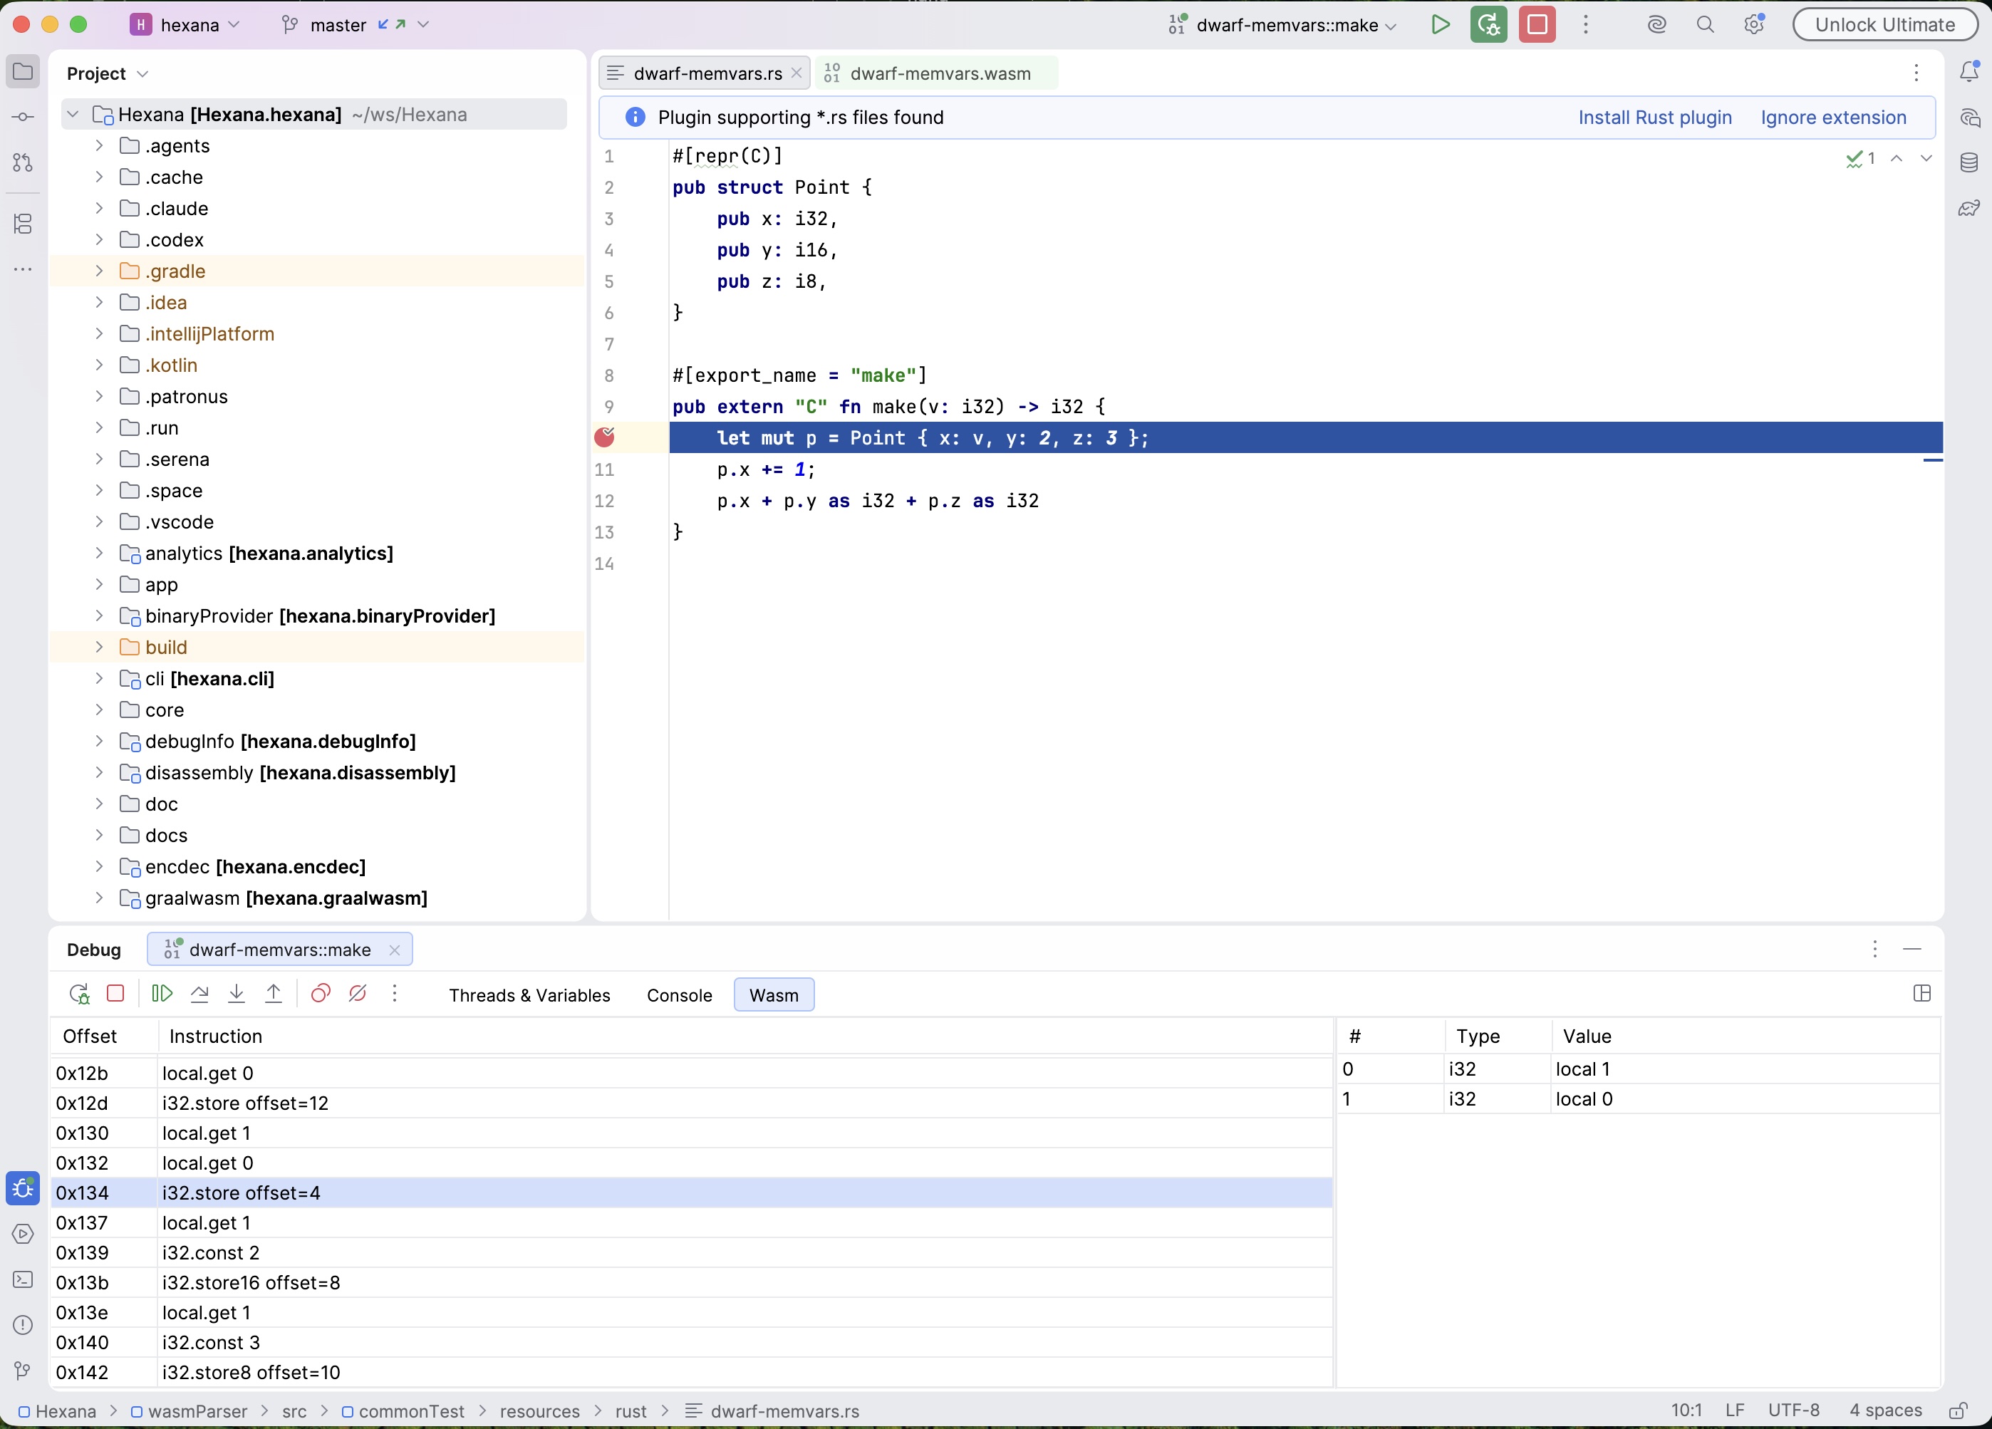The image size is (1992, 1429).
Task: Run the dwarf-memvars::make configuration
Action: [x=1440, y=25]
